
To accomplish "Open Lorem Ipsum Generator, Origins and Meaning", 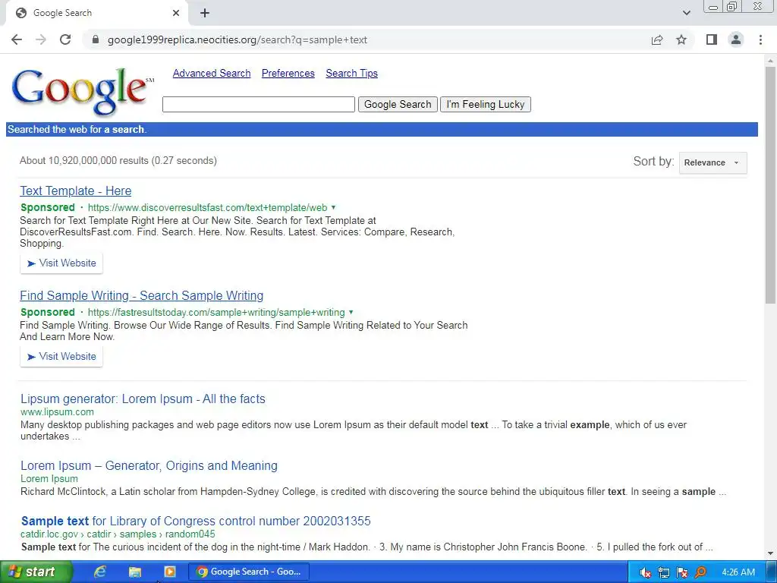I will click(149, 465).
